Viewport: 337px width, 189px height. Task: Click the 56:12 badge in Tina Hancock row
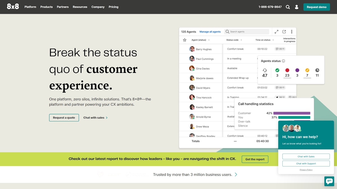[280, 97]
